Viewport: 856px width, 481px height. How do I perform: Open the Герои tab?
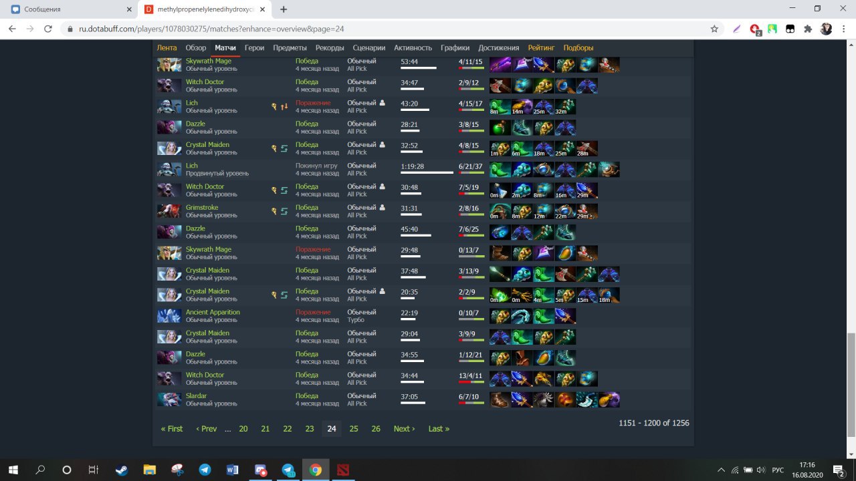(x=254, y=48)
